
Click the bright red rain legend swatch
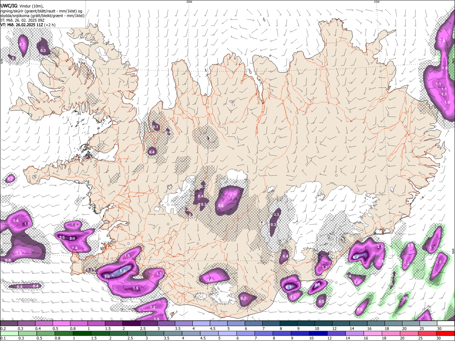click(x=446, y=333)
